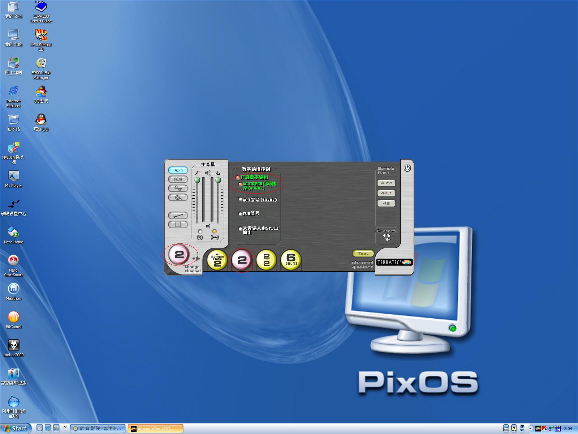The height and width of the screenshot is (434, 578).
Task: Click right channel volume slider knob
Action: 218,180
